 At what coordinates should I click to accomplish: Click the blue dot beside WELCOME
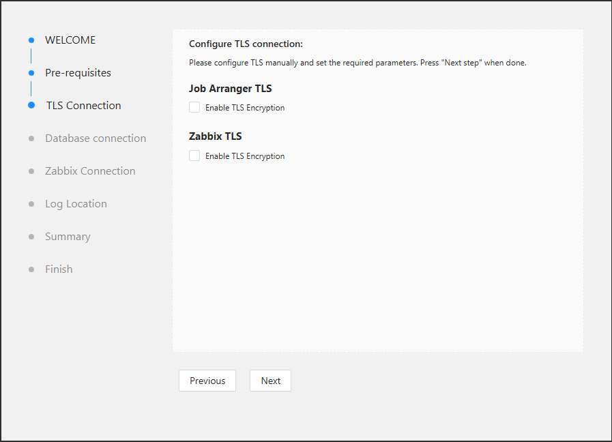pos(31,40)
